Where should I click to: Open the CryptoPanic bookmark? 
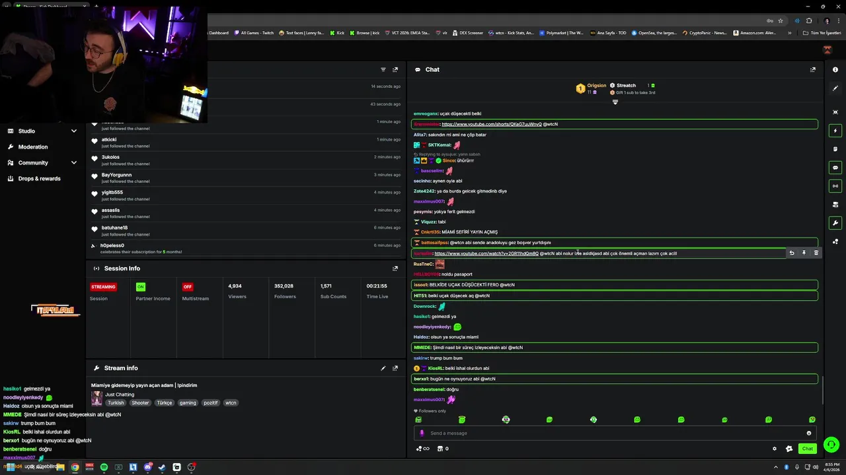(705, 33)
